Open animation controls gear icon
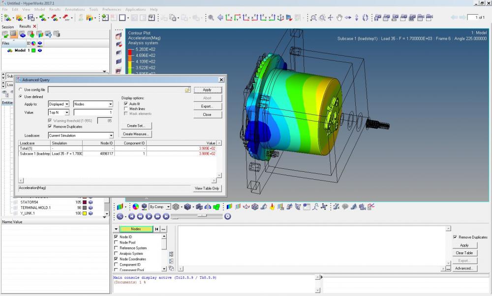Viewport: 492px width, 296px height. pyautogui.click(x=227, y=216)
